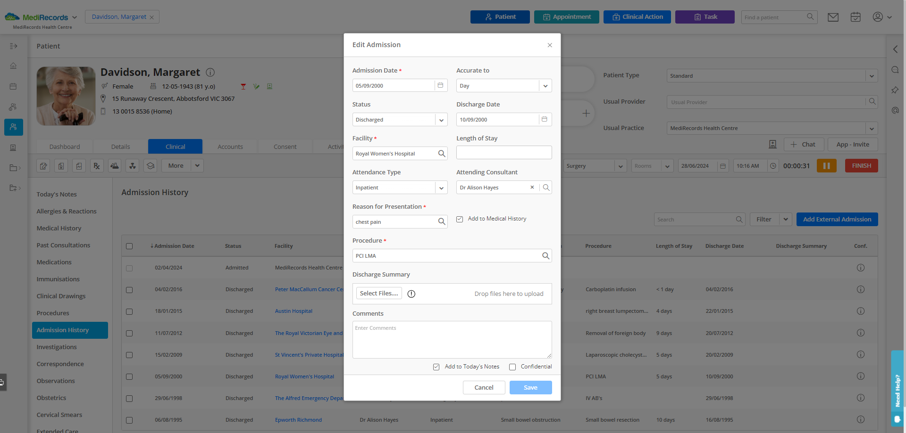
Task: Click the Discharge Summary info icon
Action: coord(411,294)
